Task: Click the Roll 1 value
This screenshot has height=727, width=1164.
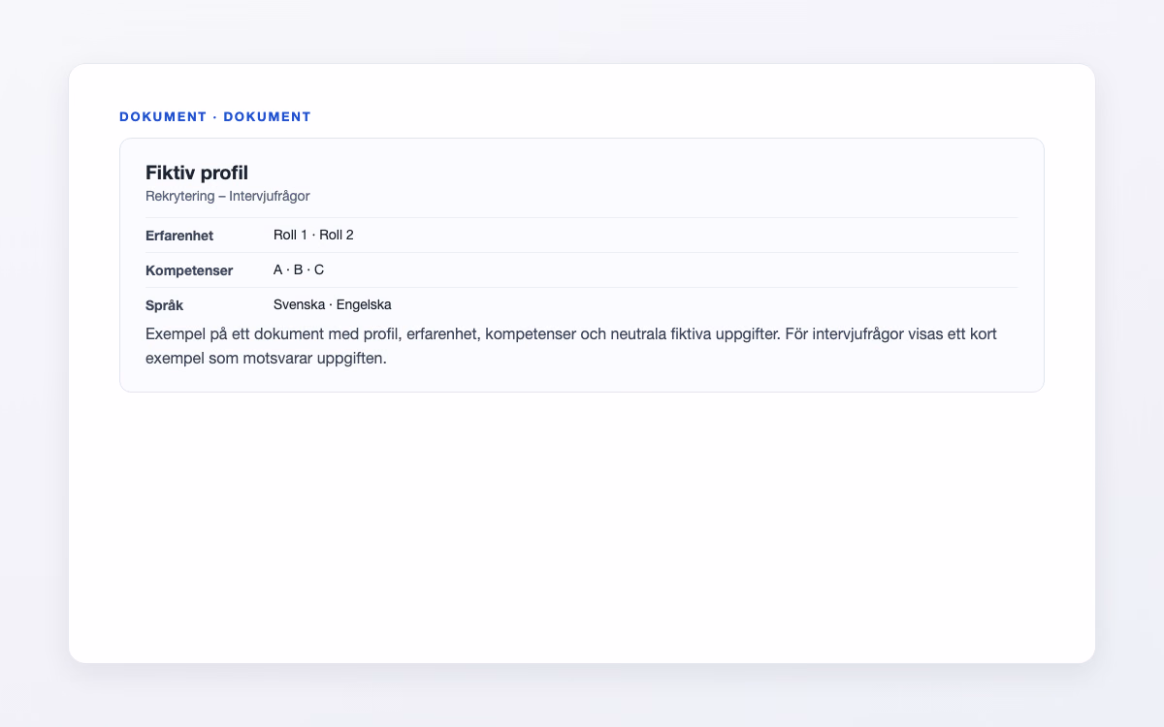Action: tap(290, 235)
